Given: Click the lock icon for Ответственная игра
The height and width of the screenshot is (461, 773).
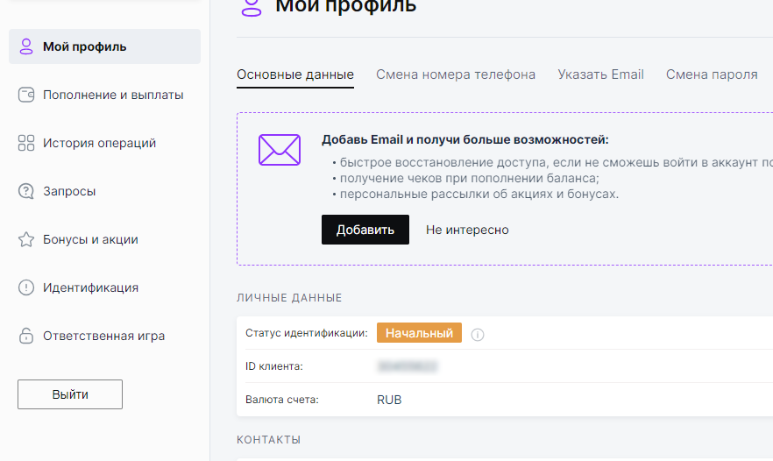Looking at the screenshot, I should point(26,336).
